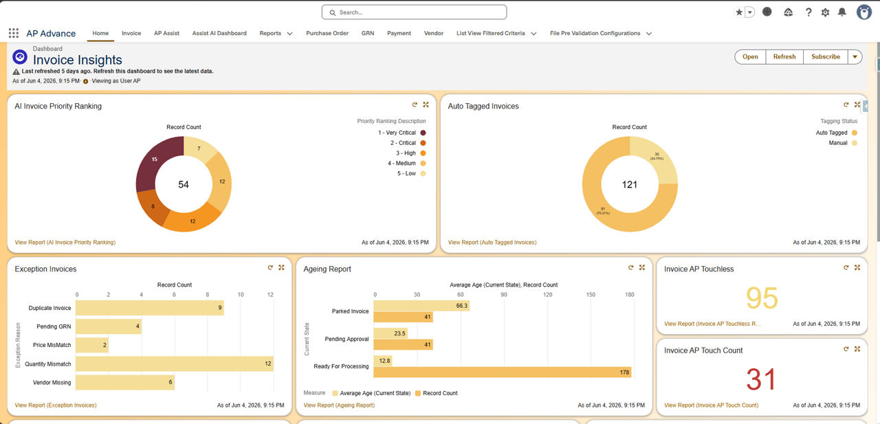View Report for Invoice AP Touchless

713,324
